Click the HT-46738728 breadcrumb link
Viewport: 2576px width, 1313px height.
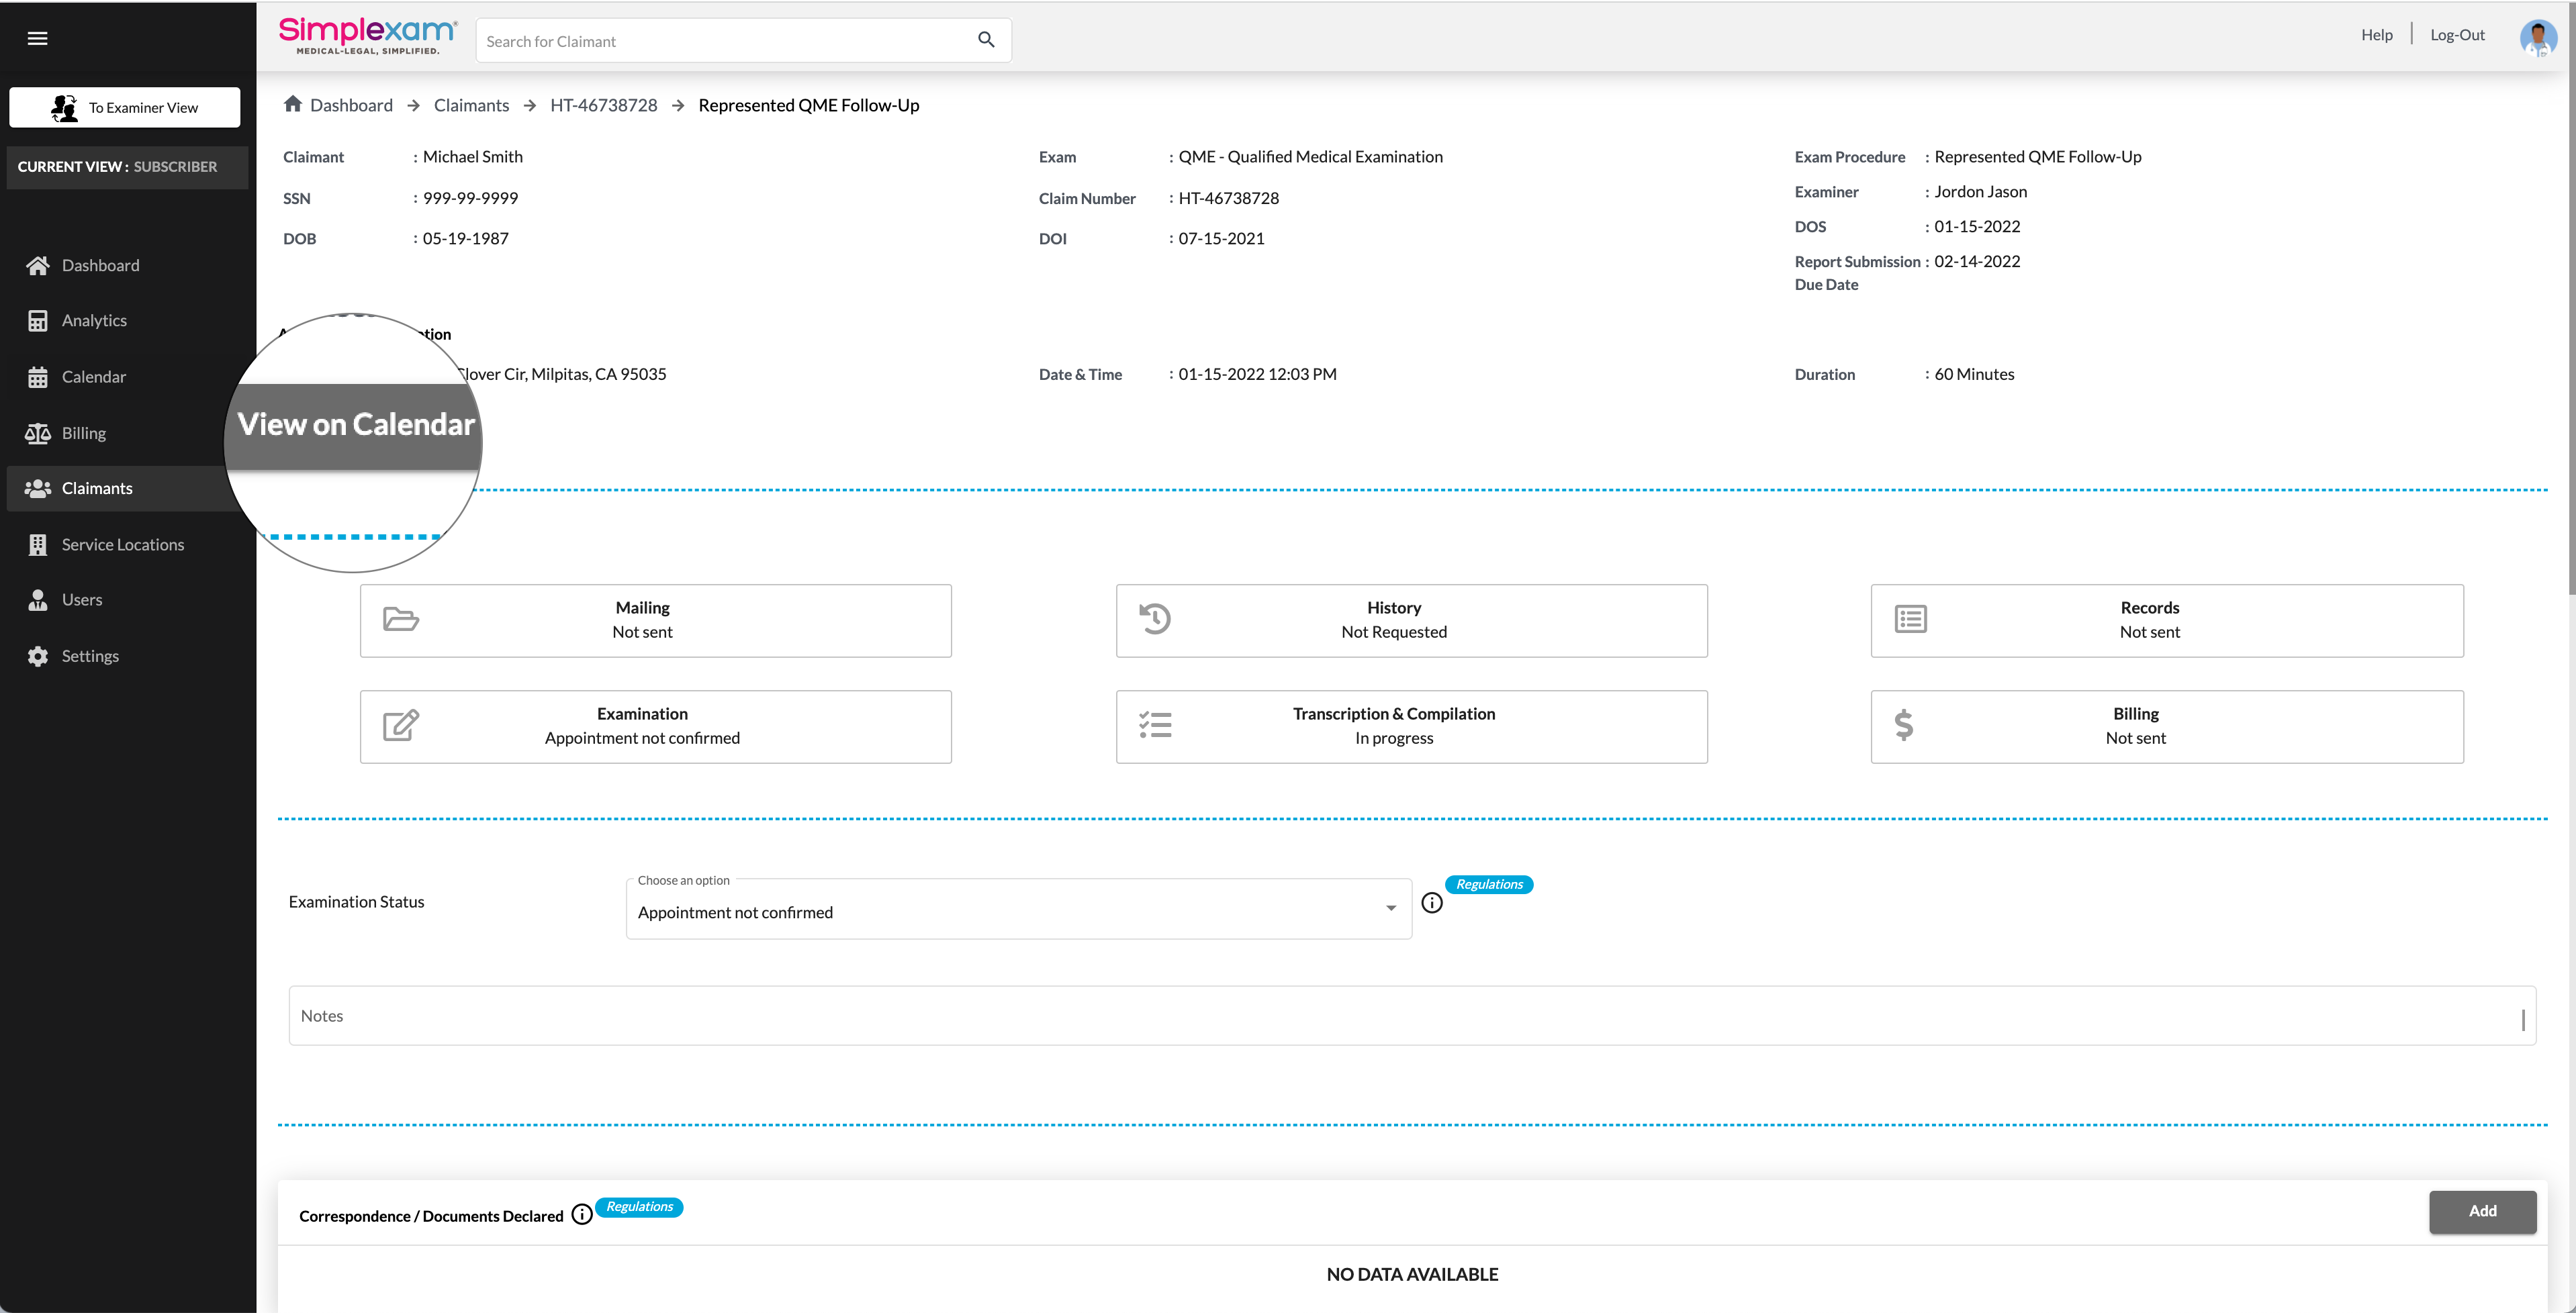603,105
